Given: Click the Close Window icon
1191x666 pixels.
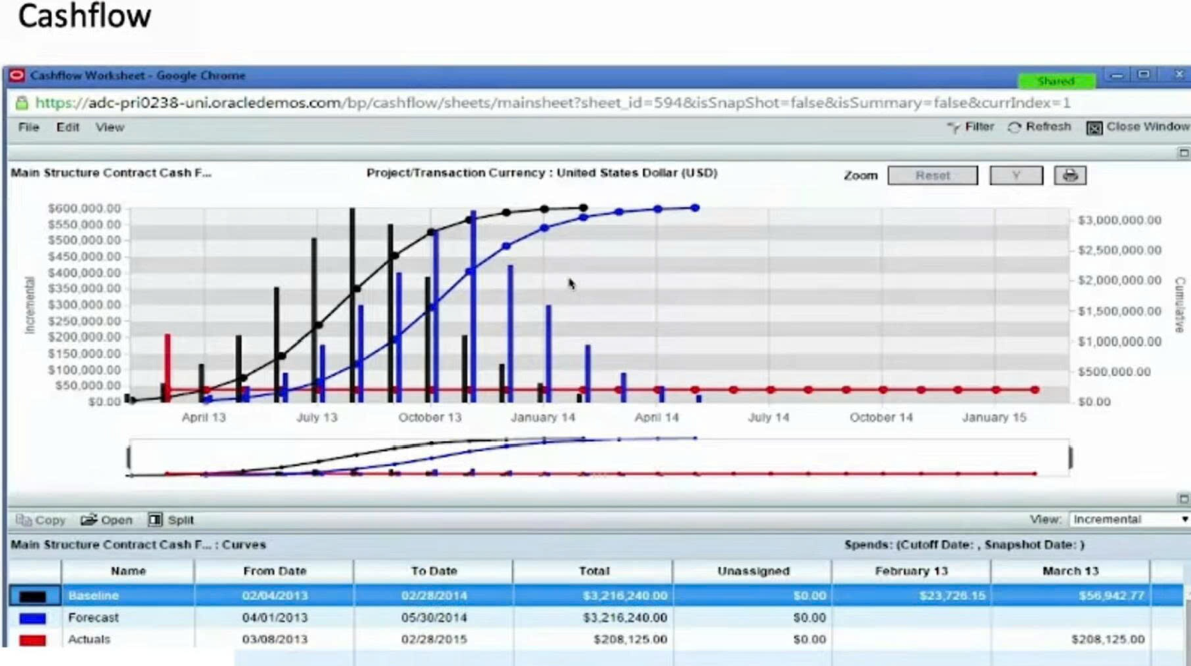Looking at the screenshot, I should click(x=1094, y=128).
